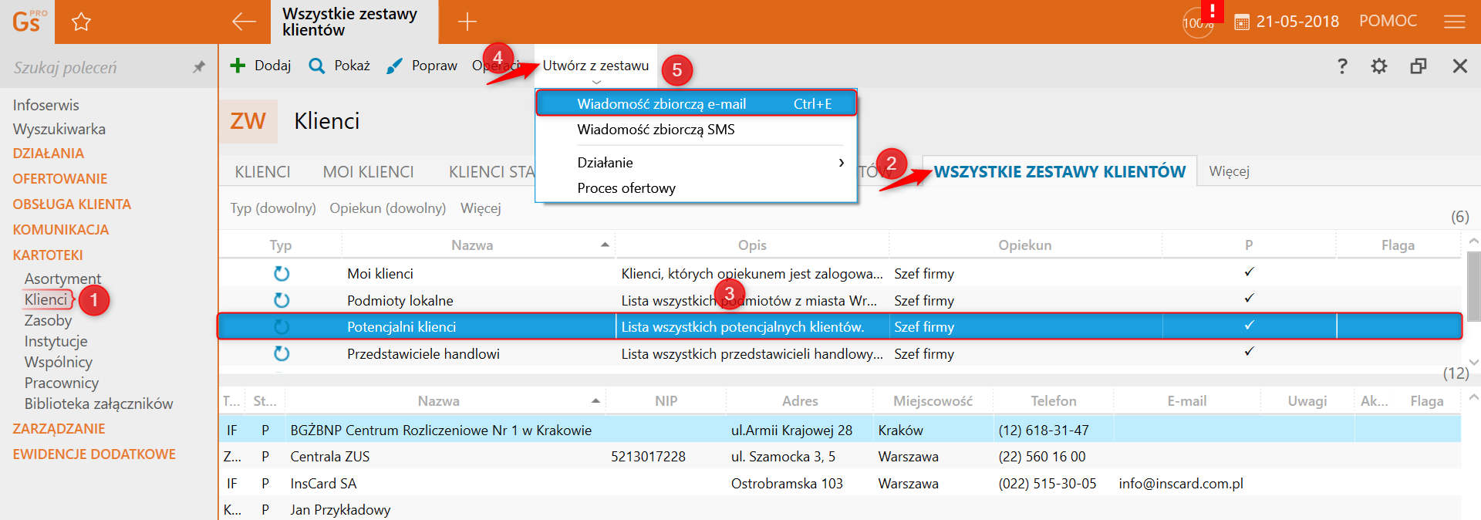Go back with the left arrow icon
1481x520 pixels.
pyautogui.click(x=244, y=22)
